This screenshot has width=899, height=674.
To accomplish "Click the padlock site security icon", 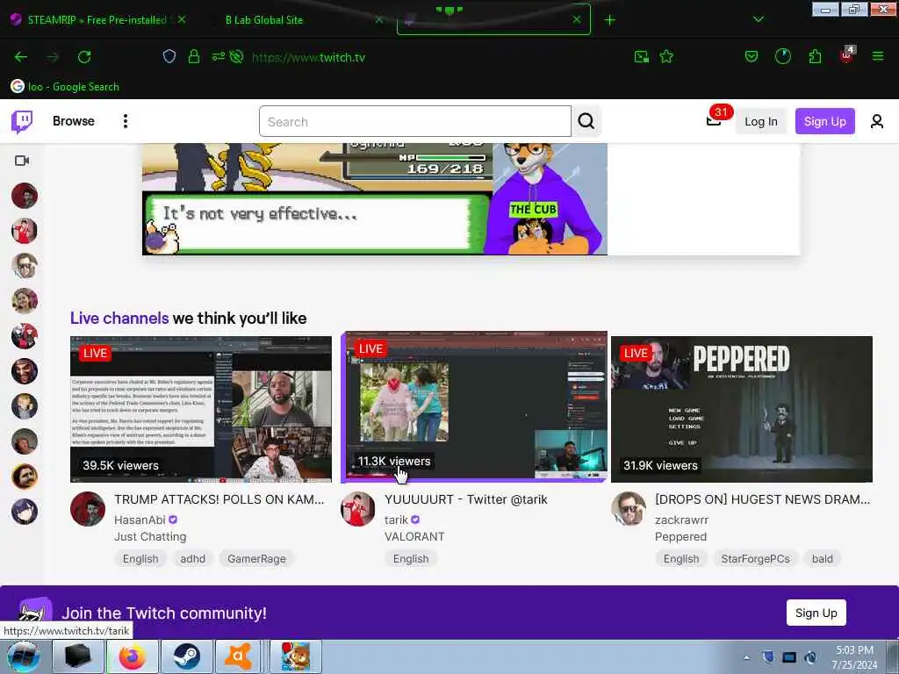I will (194, 57).
